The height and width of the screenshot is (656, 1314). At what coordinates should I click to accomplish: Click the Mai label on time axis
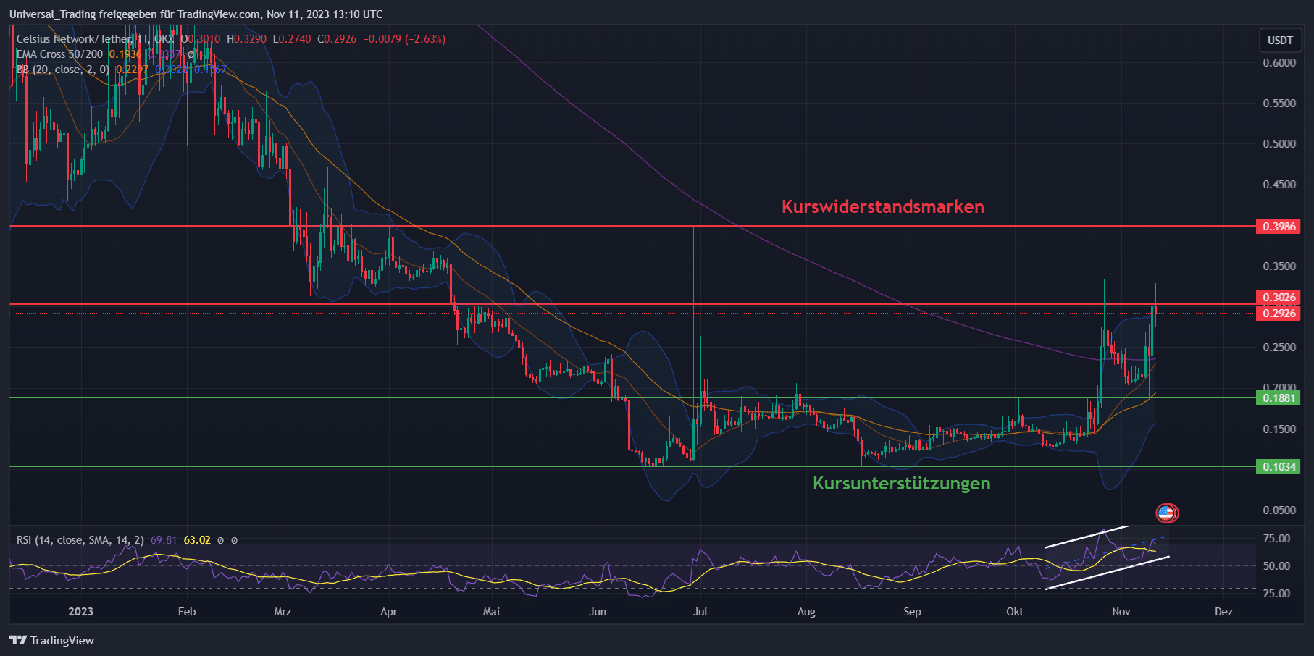point(491,612)
